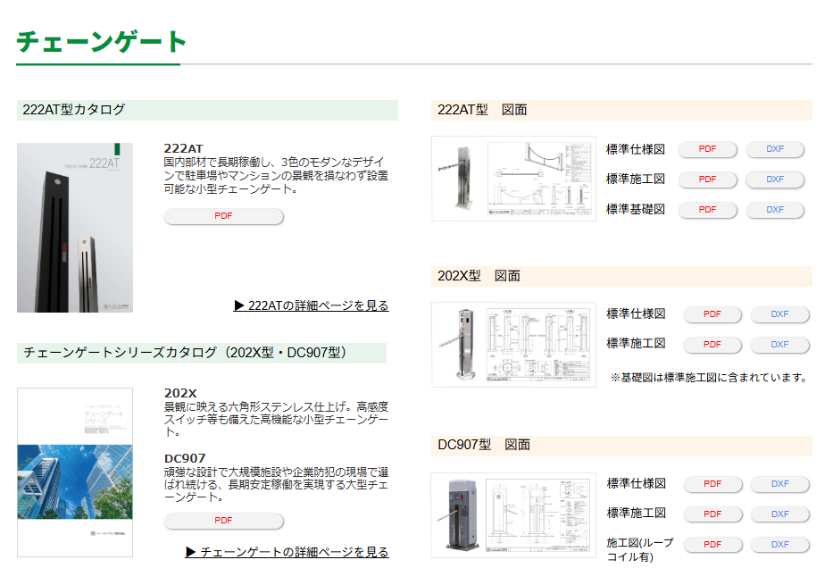
Task: Select the 施工図(ループコイル有) label
Action: [x=640, y=550]
